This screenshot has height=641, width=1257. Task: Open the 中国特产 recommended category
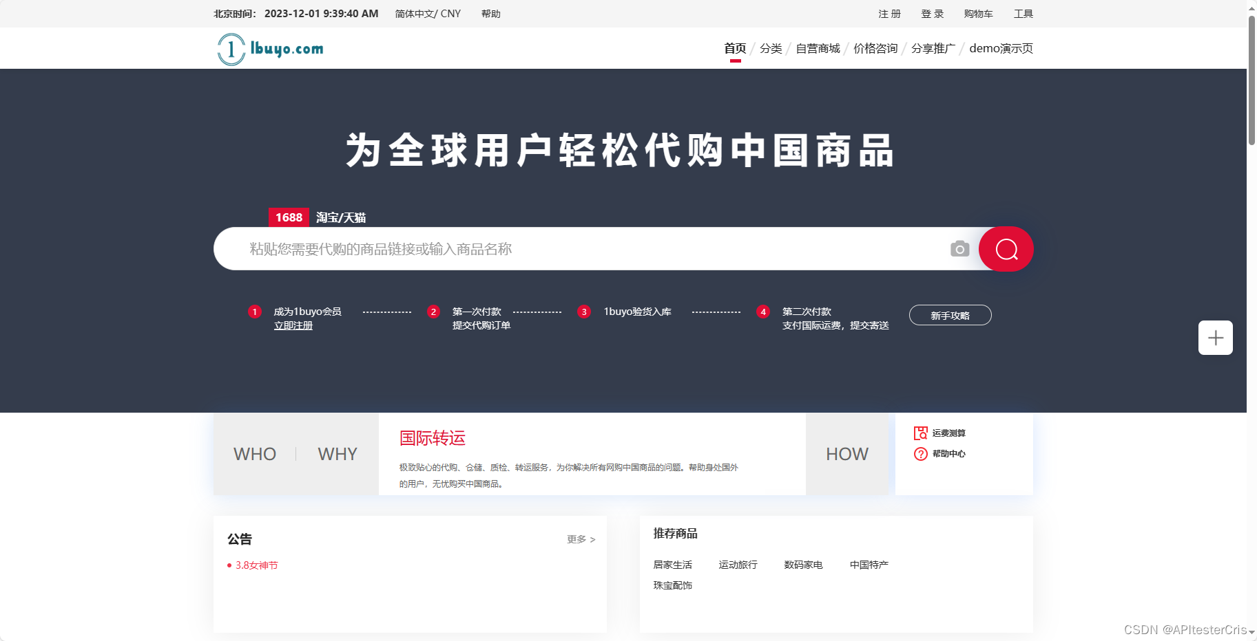pos(869,565)
